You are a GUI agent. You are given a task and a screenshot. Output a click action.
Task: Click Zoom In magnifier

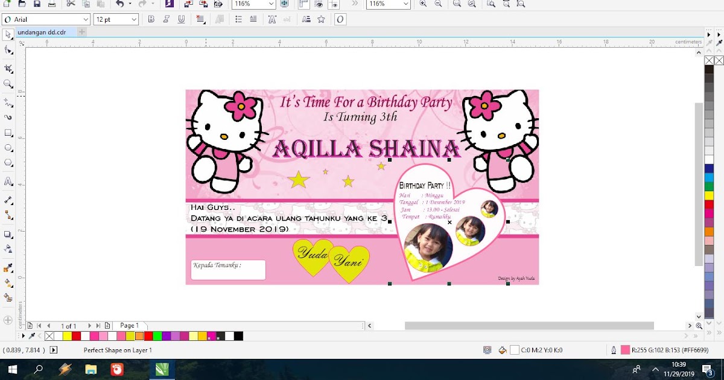tap(423, 4)
